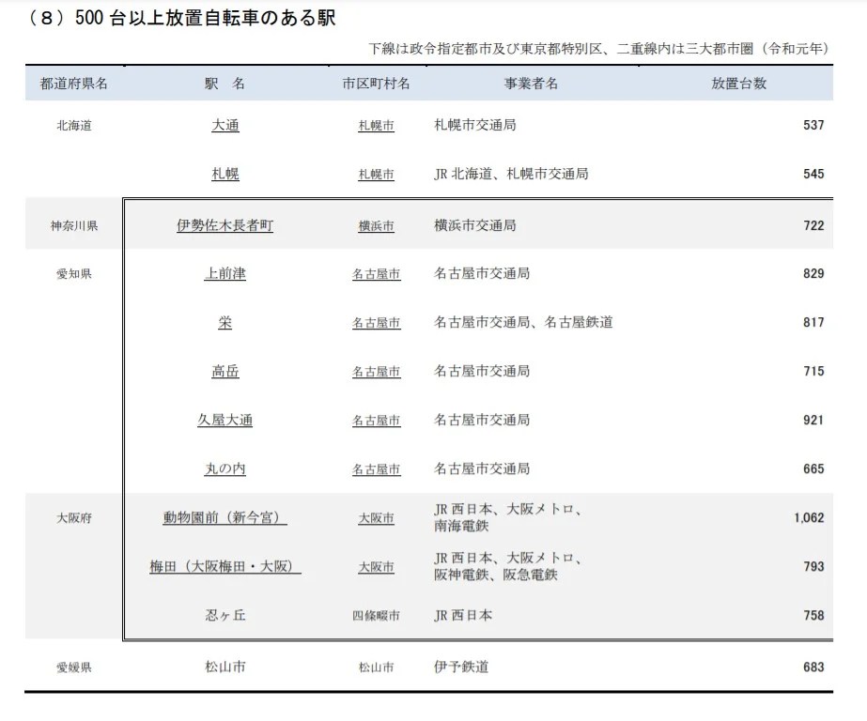Click the station name '大通'

pyautogui.click(x=225, y=126)
